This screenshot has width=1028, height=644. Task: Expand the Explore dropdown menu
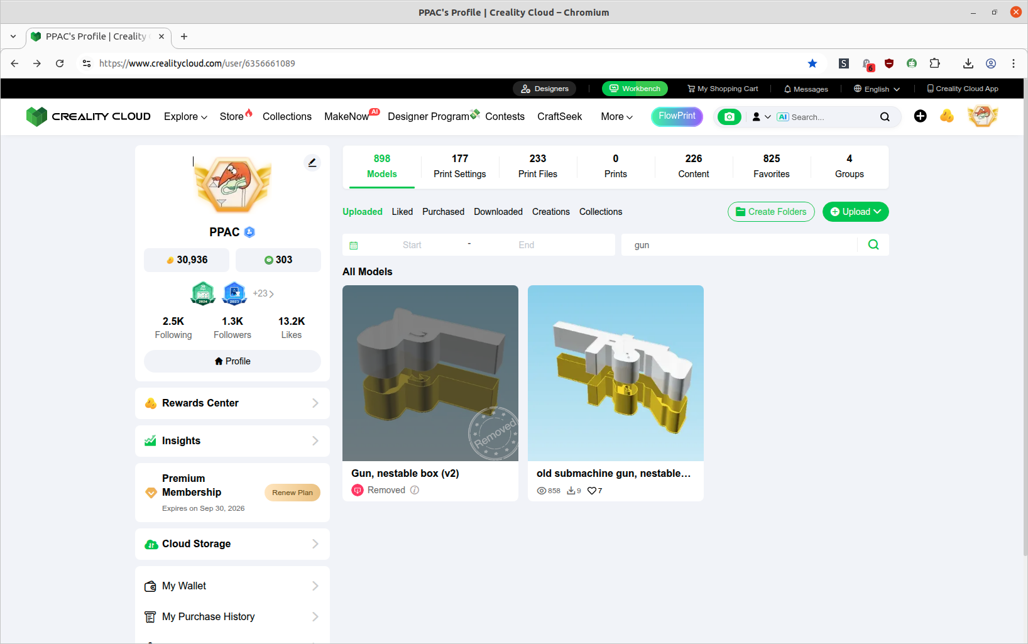coord(185,117)
